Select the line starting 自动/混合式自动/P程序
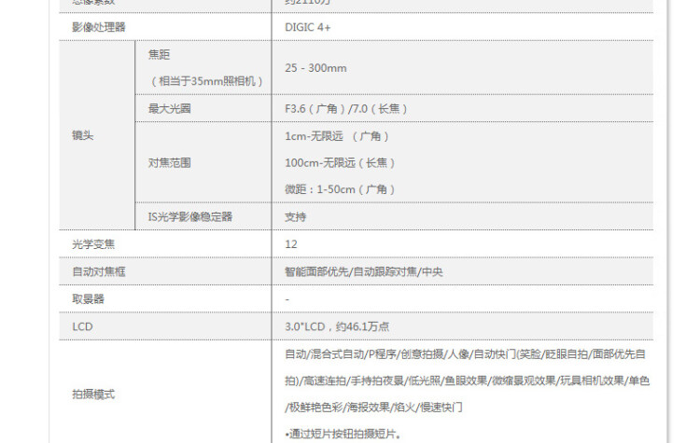The width and height of the screenshot is (700, 443). tap(465, 354)
